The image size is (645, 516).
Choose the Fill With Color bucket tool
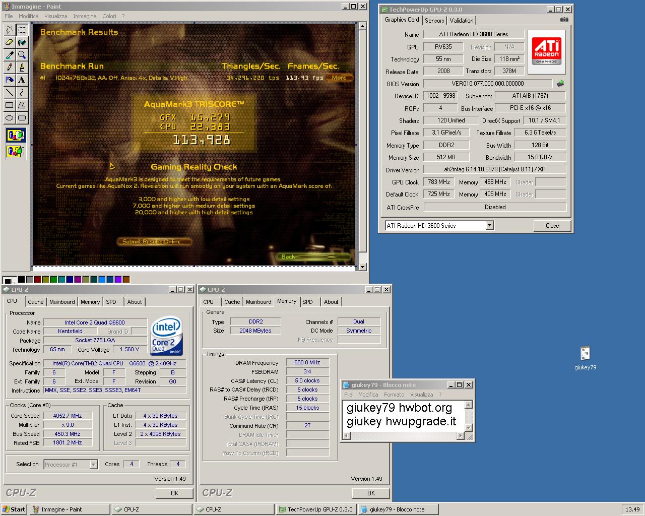click(22, 42)
